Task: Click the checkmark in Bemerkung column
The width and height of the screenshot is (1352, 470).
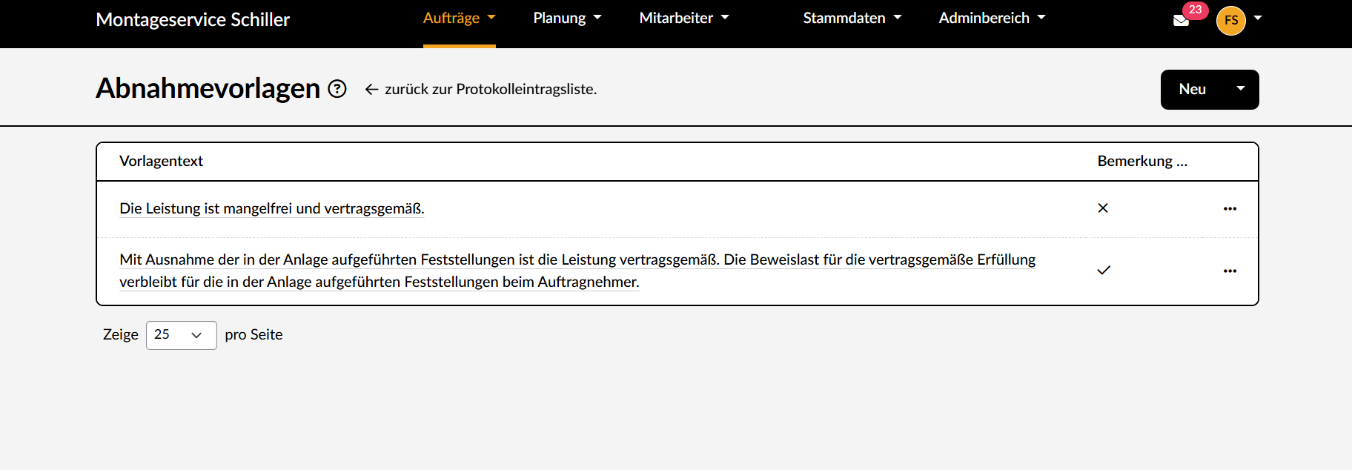Action: pos(1104,271)
